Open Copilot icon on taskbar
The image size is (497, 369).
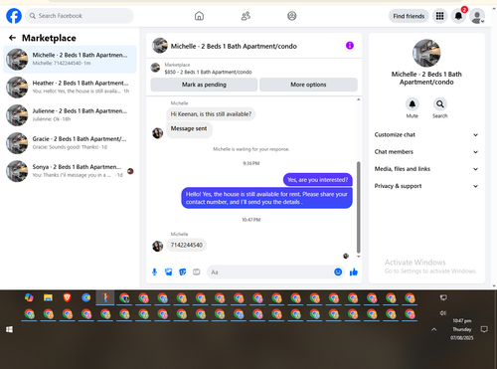29,297
